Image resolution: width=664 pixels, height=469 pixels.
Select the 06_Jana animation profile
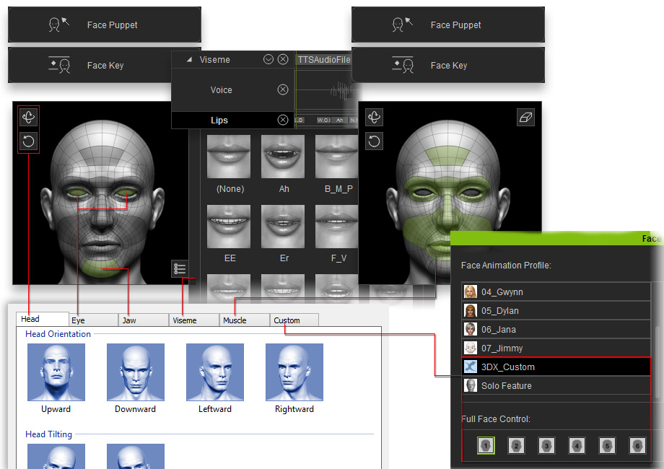point(556,329)
